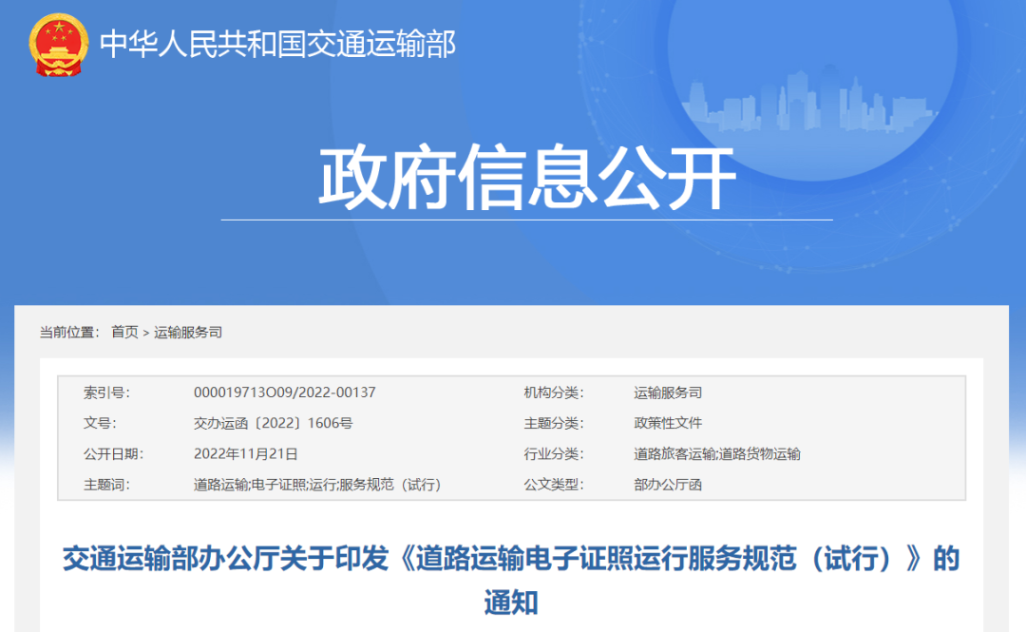The image size is (1026, 632).
Task: Select keywords 道路运输;电子证照;运行;服务规范（试行）
Action: (x=317, y=485)
